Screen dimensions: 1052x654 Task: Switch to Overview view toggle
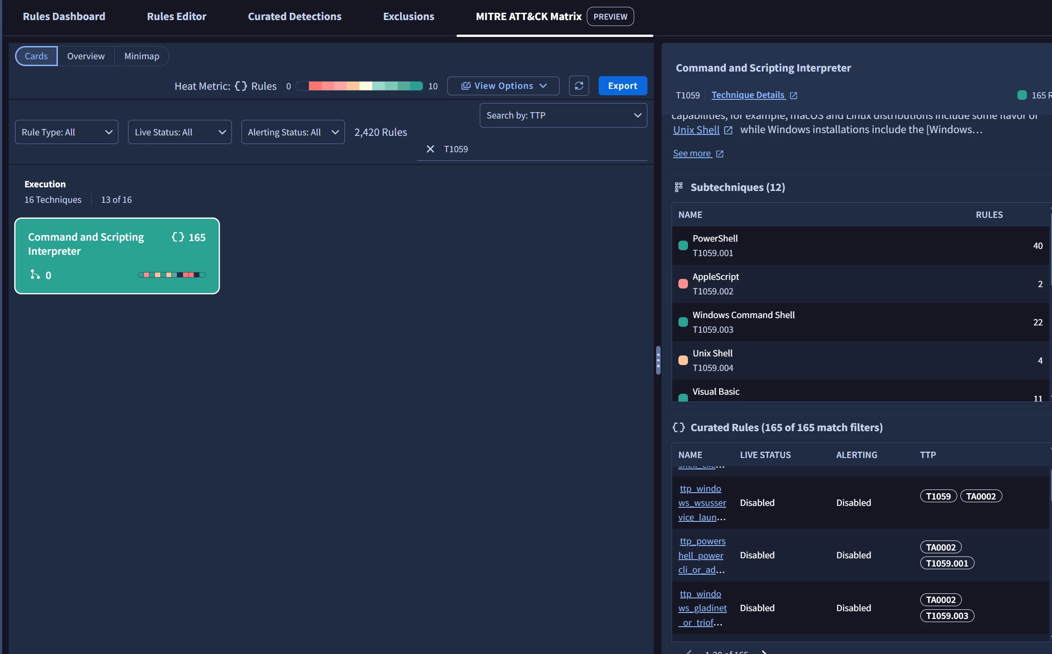pos(86,56)
